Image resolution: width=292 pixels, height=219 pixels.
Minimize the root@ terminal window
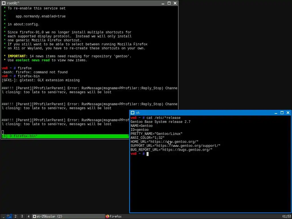point(163,3)
